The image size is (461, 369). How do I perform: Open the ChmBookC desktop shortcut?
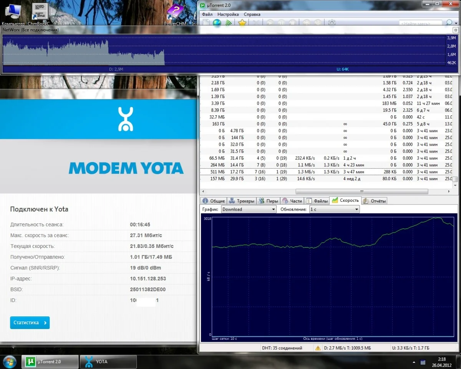[40, 13]
